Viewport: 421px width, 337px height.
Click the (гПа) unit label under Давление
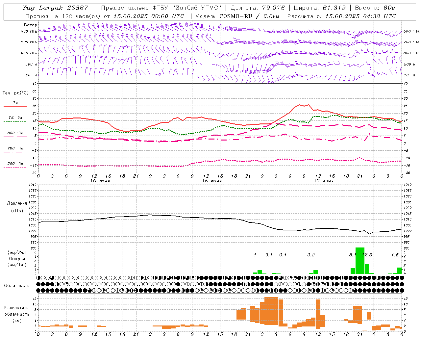pos(17,211)
